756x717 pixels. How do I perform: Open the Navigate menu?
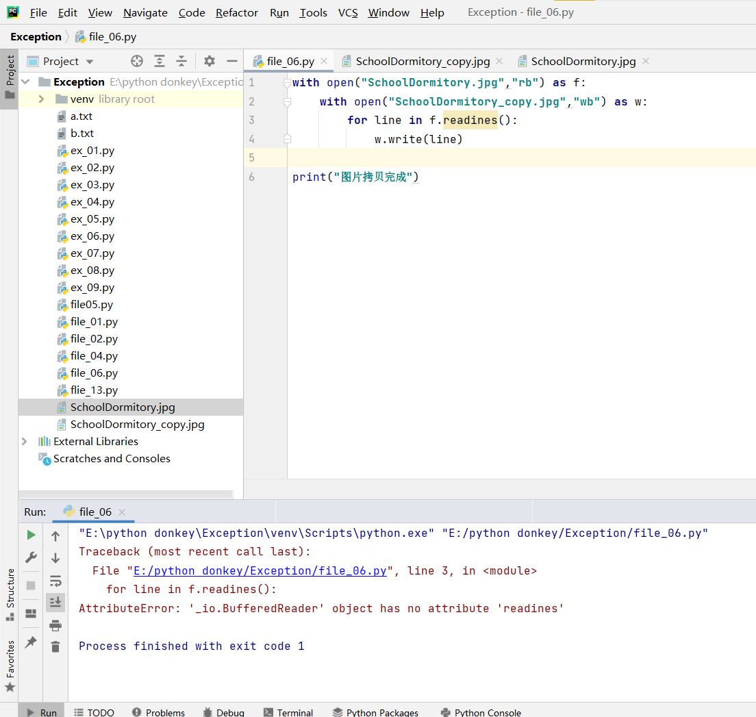pos(145,12)
